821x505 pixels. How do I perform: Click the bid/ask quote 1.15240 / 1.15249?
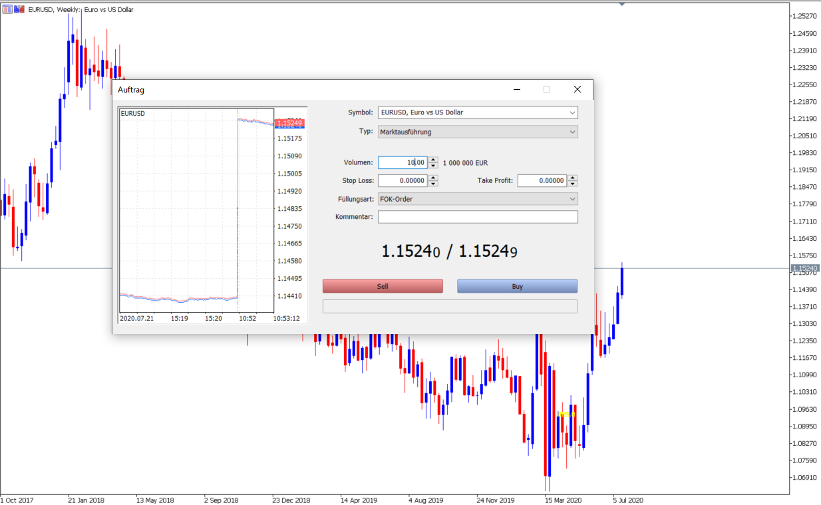point(450,252)
